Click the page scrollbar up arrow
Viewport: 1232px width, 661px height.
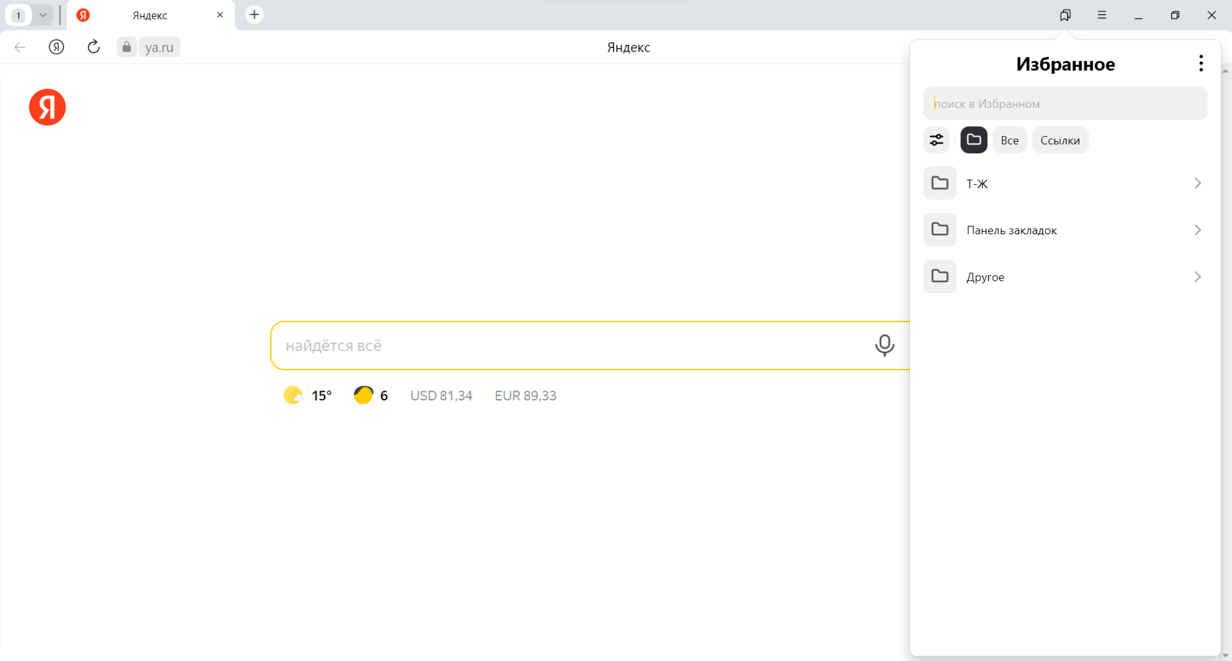pyautogui.click(x=1226, y=70)
